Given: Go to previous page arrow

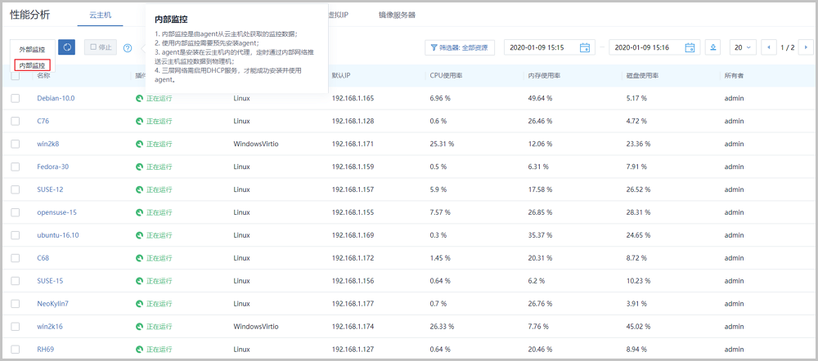Looking at the screenshot, I should pos(768,47).
